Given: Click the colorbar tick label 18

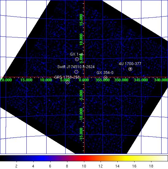Looking at the screenshot, I should pos(151,166).
